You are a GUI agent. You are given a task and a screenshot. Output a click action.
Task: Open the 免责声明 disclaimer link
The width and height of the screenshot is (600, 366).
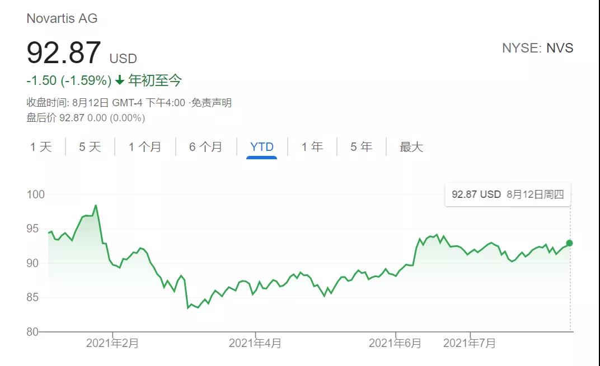211,103
